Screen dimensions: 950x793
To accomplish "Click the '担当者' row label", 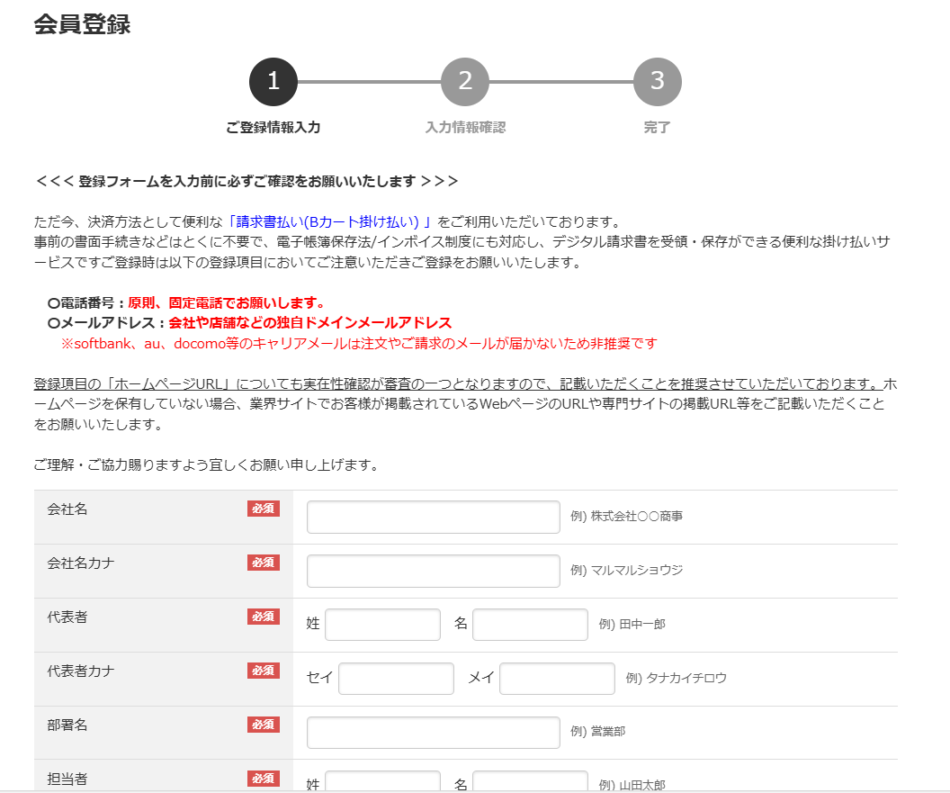I will (67, 779).
